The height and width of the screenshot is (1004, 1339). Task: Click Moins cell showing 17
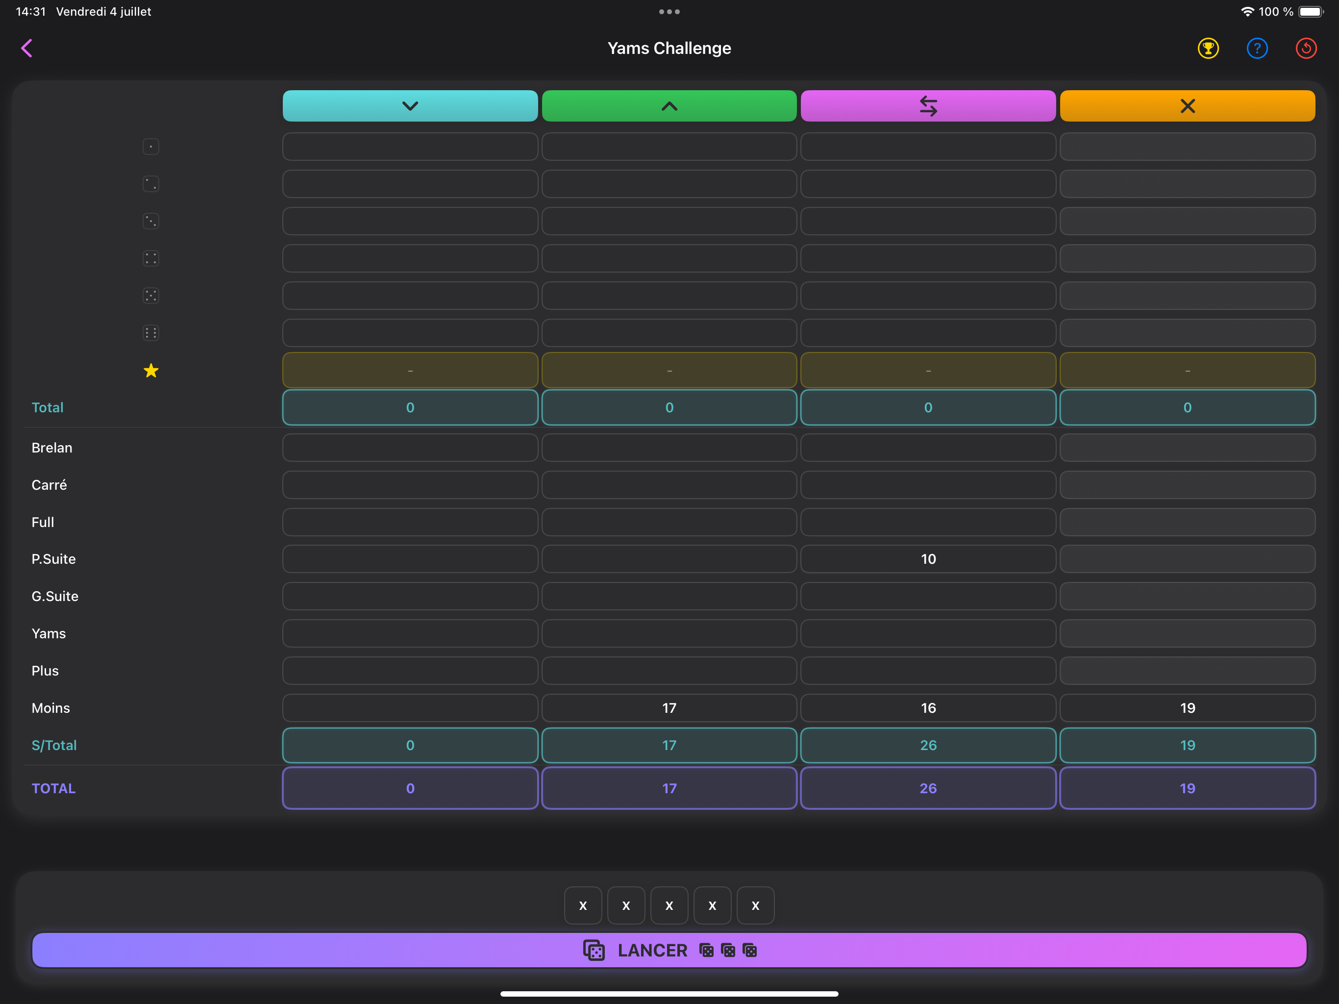pos(669,708)
